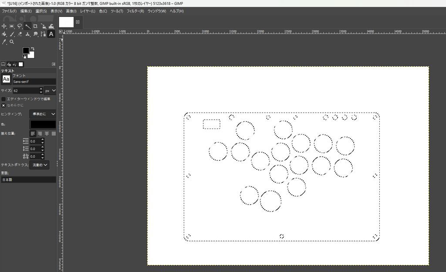Set text justification to left aligned
The image size is (446, 272).
[x=33, y=134]
